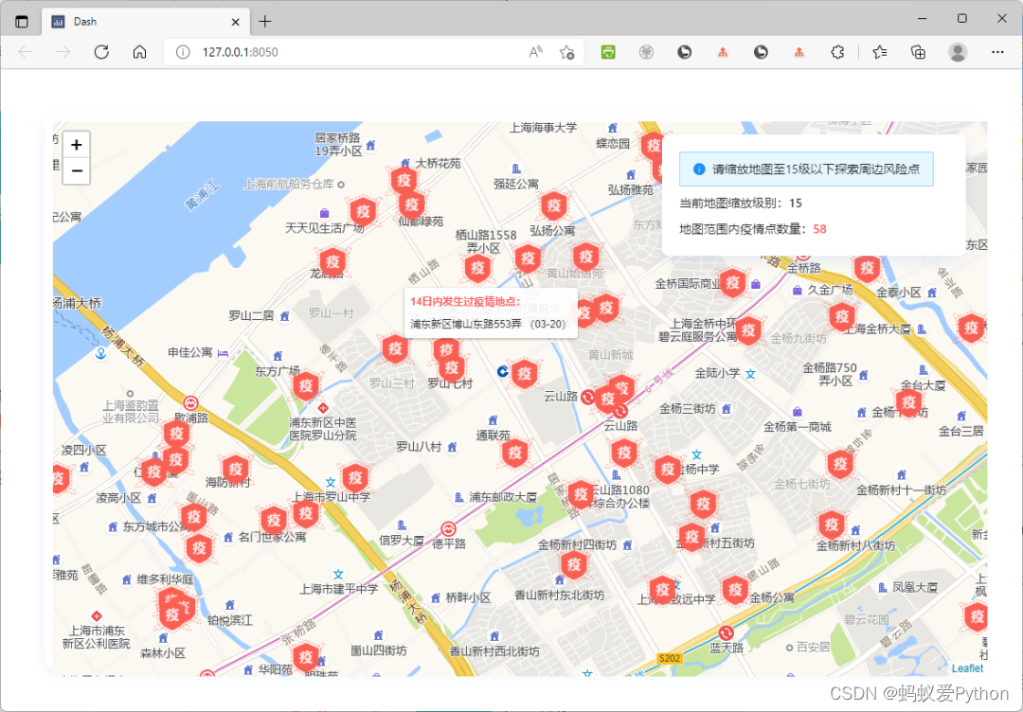The width and height of the screenshot is (1023, 712).
Task: Click the 蓝天路 metro station icon
Action: pos(726,632)
